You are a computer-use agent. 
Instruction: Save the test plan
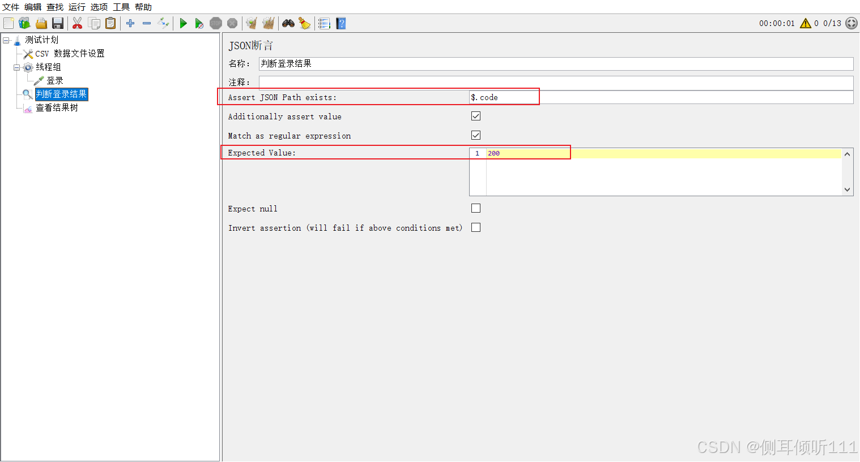click(57, 23)
